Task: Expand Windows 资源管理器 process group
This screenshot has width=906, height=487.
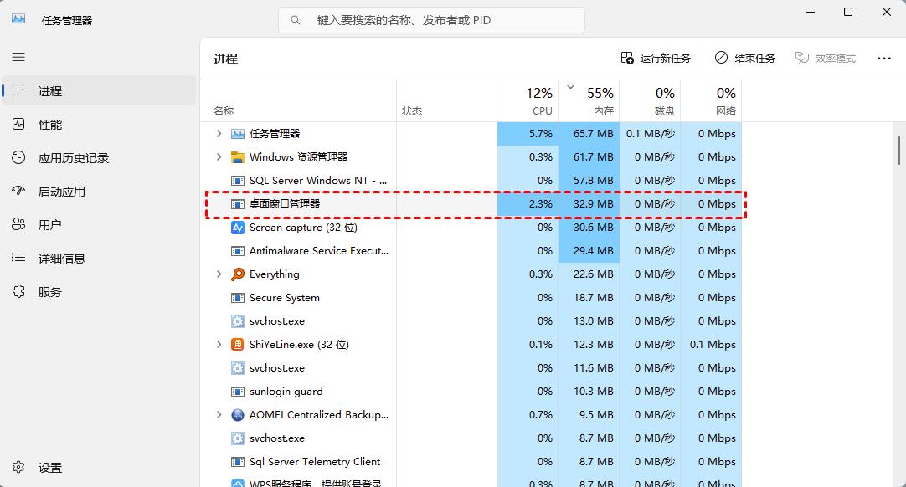Action: tap(219, 156)
